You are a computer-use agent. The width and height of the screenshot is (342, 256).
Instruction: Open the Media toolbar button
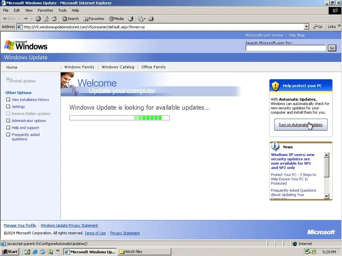(x=116, y=19)
